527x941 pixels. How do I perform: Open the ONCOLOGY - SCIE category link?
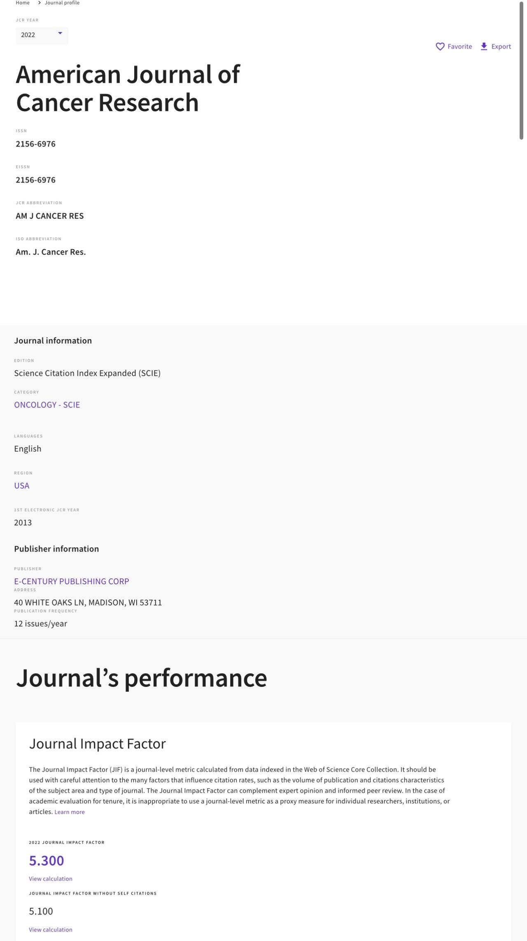[47, 405]
